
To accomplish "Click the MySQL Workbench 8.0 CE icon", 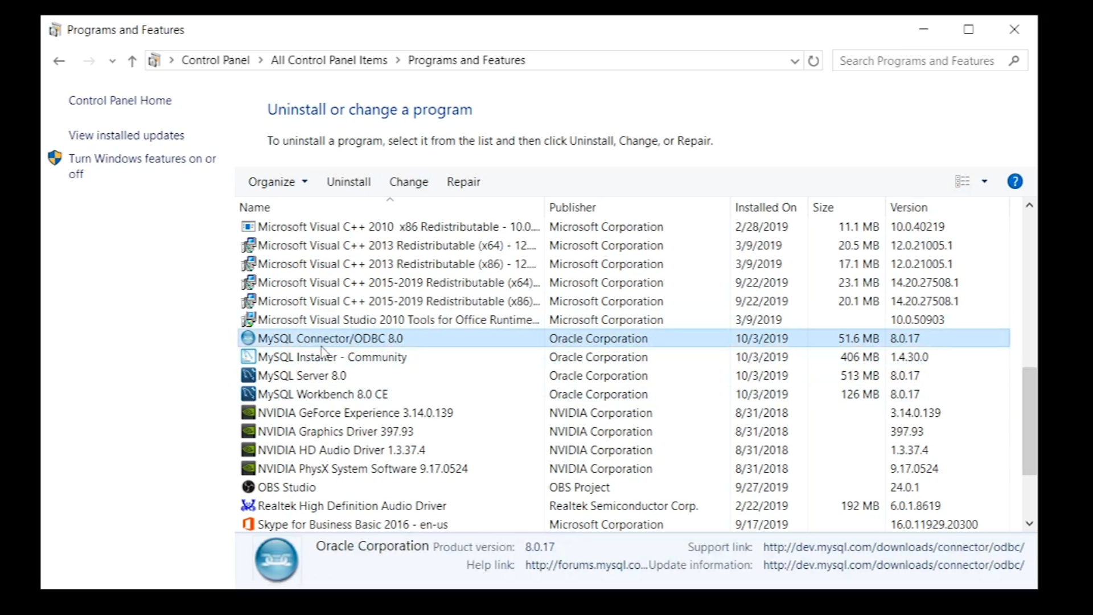I will 248,394.
